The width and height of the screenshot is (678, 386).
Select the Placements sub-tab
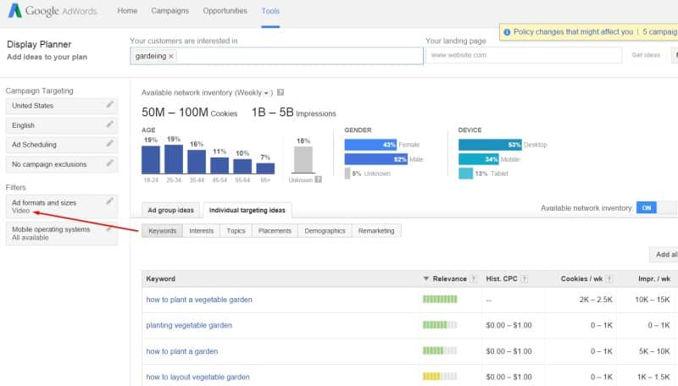click(275, 230)
